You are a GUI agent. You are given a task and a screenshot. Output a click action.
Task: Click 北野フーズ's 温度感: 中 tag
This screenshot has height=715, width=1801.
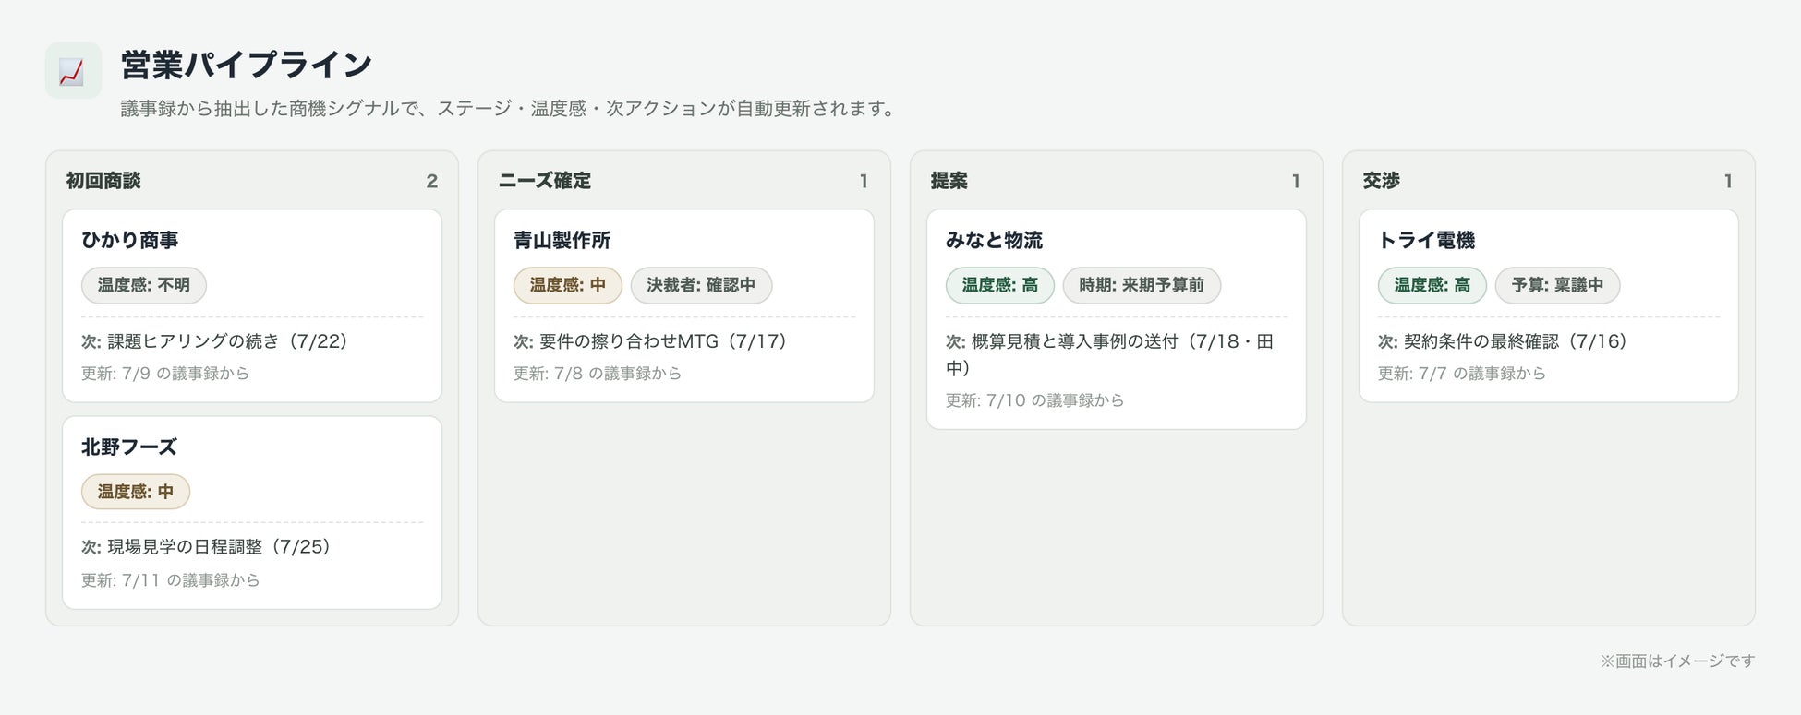click(136, 492)
